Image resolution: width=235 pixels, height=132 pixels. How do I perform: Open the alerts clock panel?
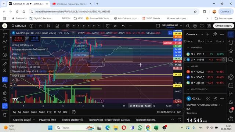tap(231, 43)
